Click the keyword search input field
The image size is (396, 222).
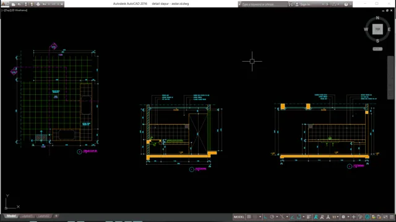(264, 4)
